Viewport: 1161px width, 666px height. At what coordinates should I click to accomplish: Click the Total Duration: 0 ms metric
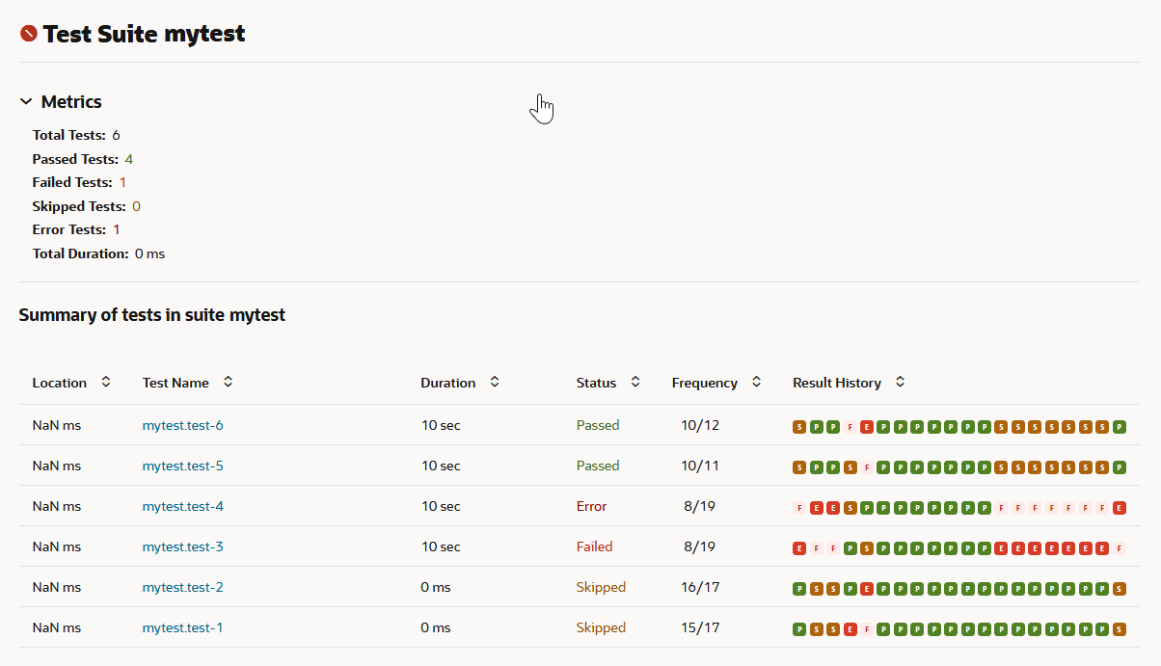[98, 253]
